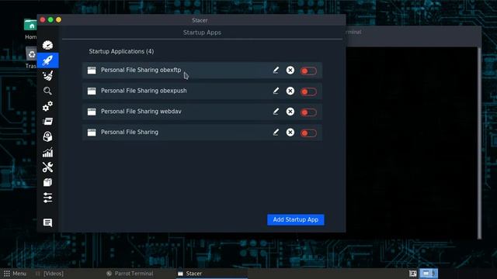
Task: Edit the Personal File Sharing obexftp entry
Action: coord(276,70)
